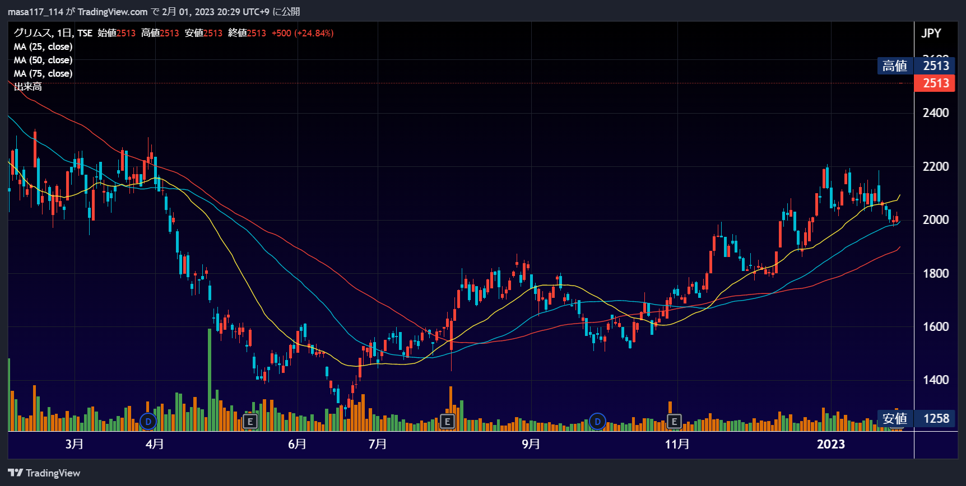Click 1400 on the price axis

tap(936, 380)
